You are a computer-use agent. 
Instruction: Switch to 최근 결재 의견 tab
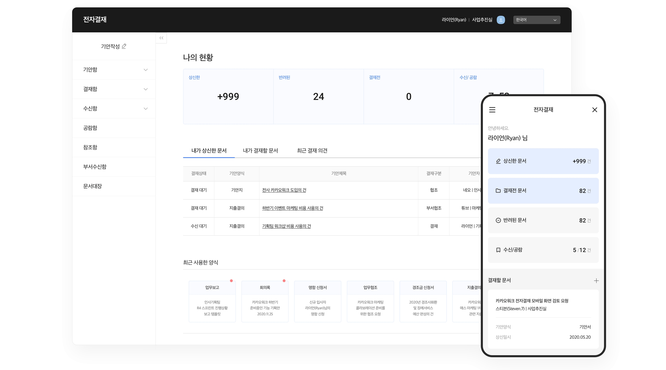pyautogui.click(x=312, y=151)
